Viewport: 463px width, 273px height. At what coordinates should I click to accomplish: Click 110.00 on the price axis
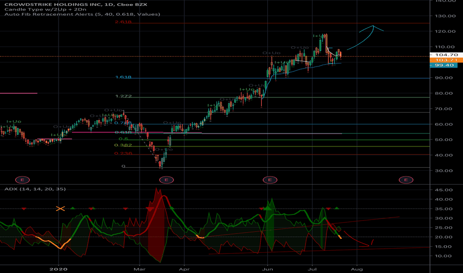pos(445,47)
